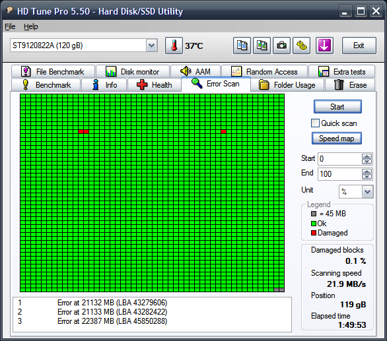Click the Speed map button

[x=337, y=139]
